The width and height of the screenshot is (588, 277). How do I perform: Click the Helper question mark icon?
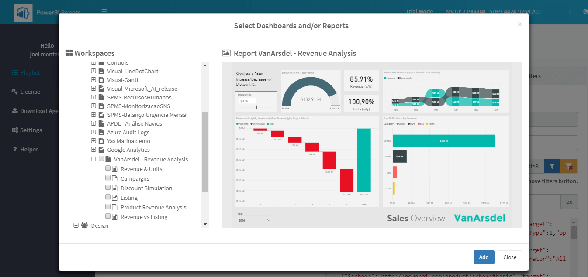[14, 149]
